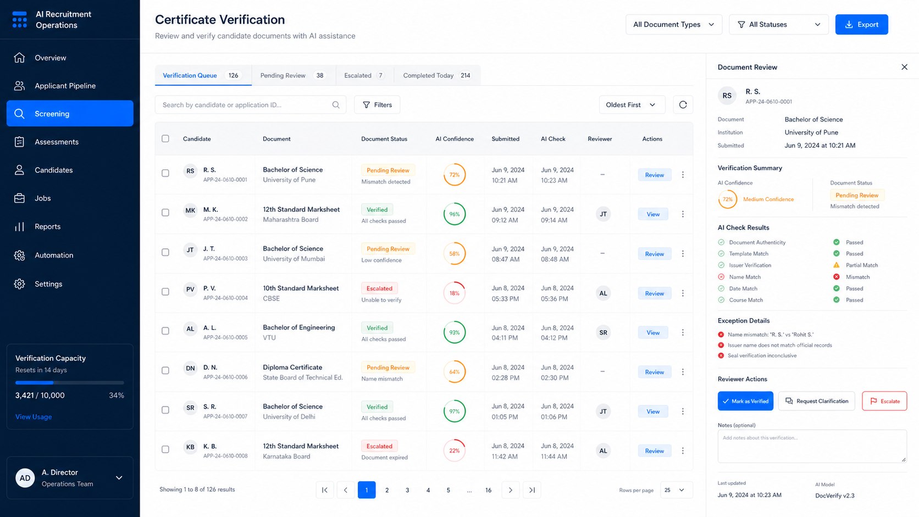
Task: Switch to the Pending Review tab
Action: tap(294, 75)
